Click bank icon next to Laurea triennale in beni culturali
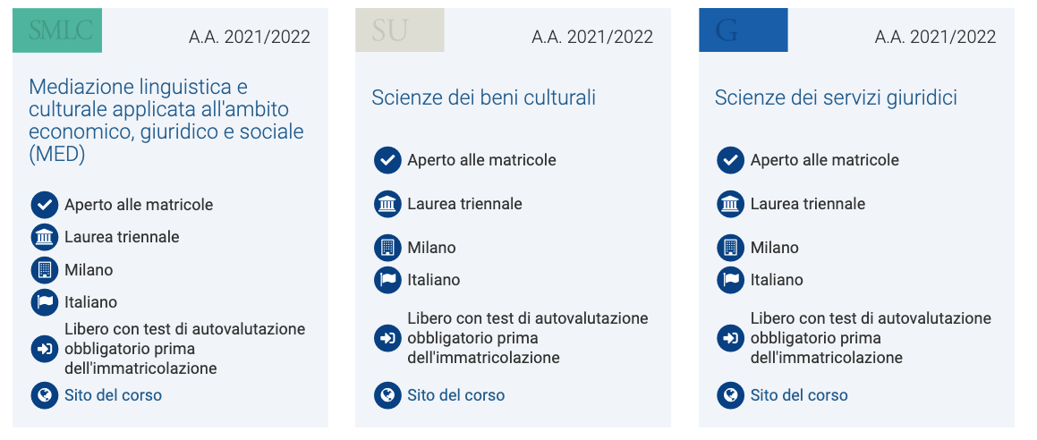Screen dimensions: 1037x440 point(387,204)
